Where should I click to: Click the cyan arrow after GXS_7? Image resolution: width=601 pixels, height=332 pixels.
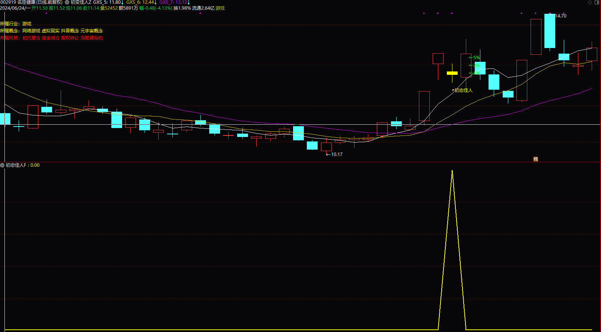point(189,3)
